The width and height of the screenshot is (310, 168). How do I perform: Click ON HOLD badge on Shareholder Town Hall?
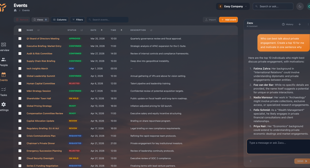pos(74,99)
